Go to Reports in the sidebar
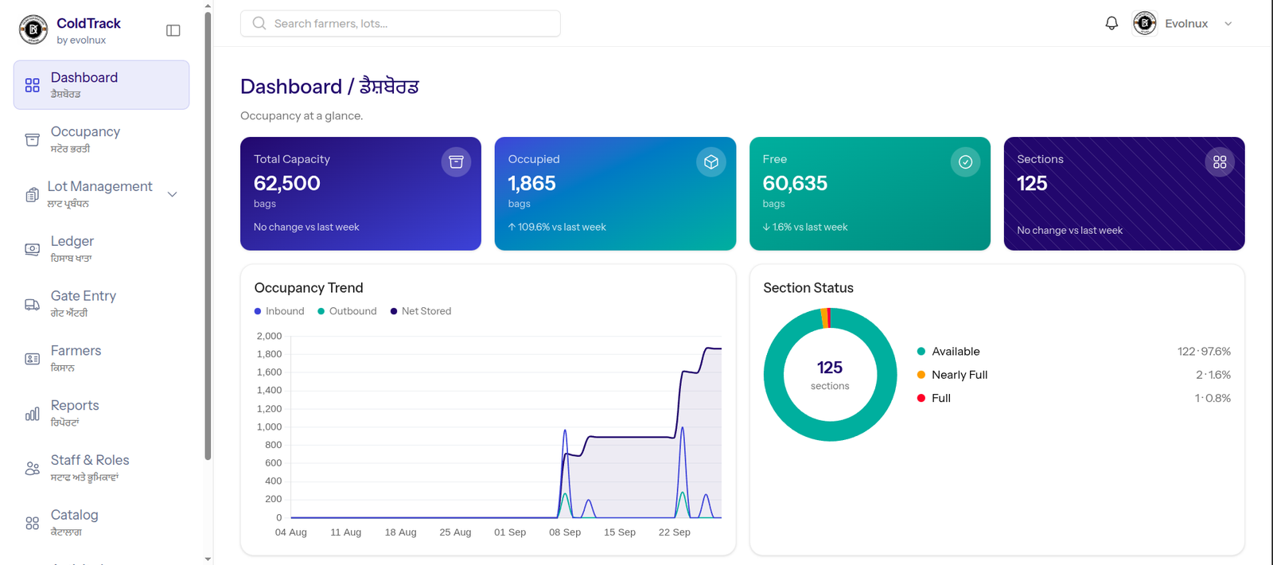This screenshot has width=1273, height=565. [x=101, y=413]
